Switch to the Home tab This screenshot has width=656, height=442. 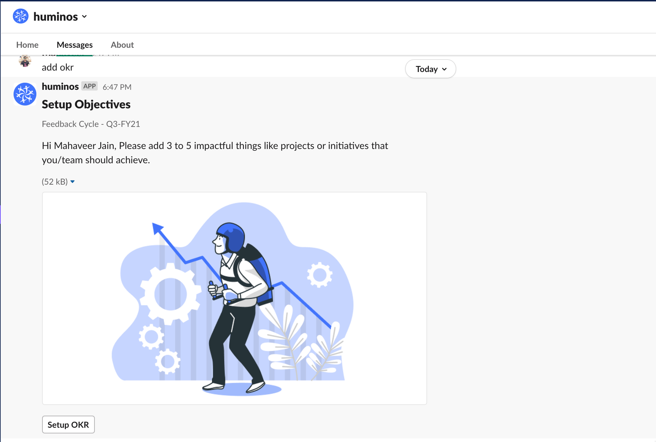(27, 45)
